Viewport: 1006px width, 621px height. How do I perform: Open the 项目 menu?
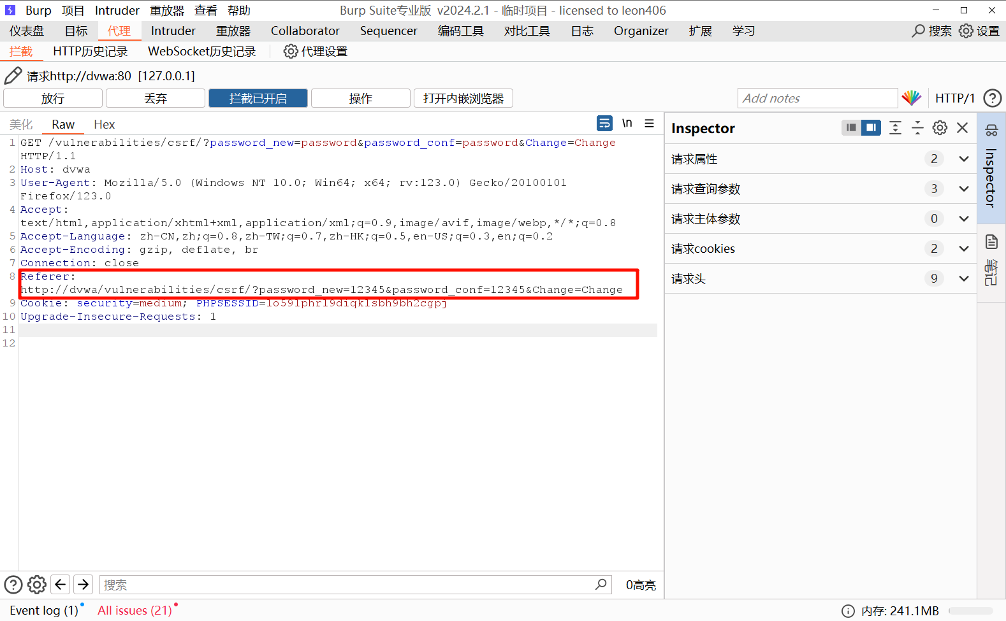tap(73, 10)
